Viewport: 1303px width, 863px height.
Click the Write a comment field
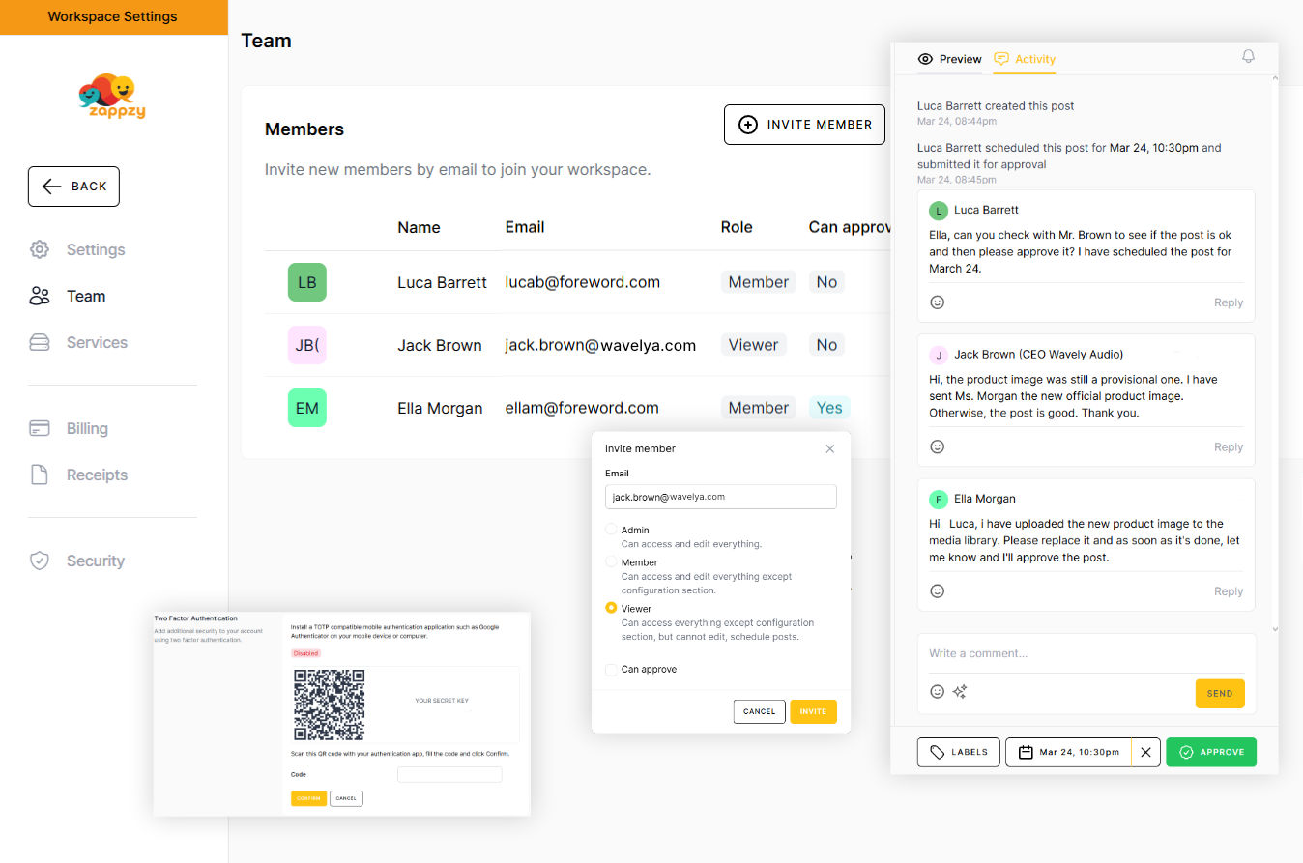[1086, 653]
